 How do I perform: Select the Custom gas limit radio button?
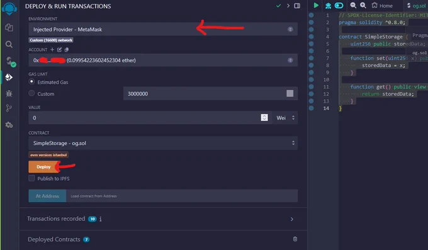tap(31, 93)
